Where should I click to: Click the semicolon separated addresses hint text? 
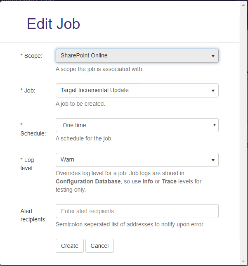pyautogui.click(x=130, y=224)
